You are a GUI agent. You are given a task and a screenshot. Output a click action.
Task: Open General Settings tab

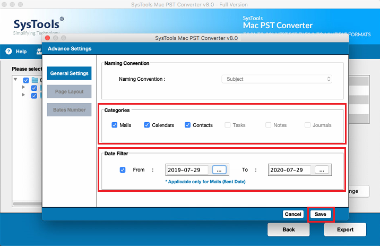(x=69, y=73)
